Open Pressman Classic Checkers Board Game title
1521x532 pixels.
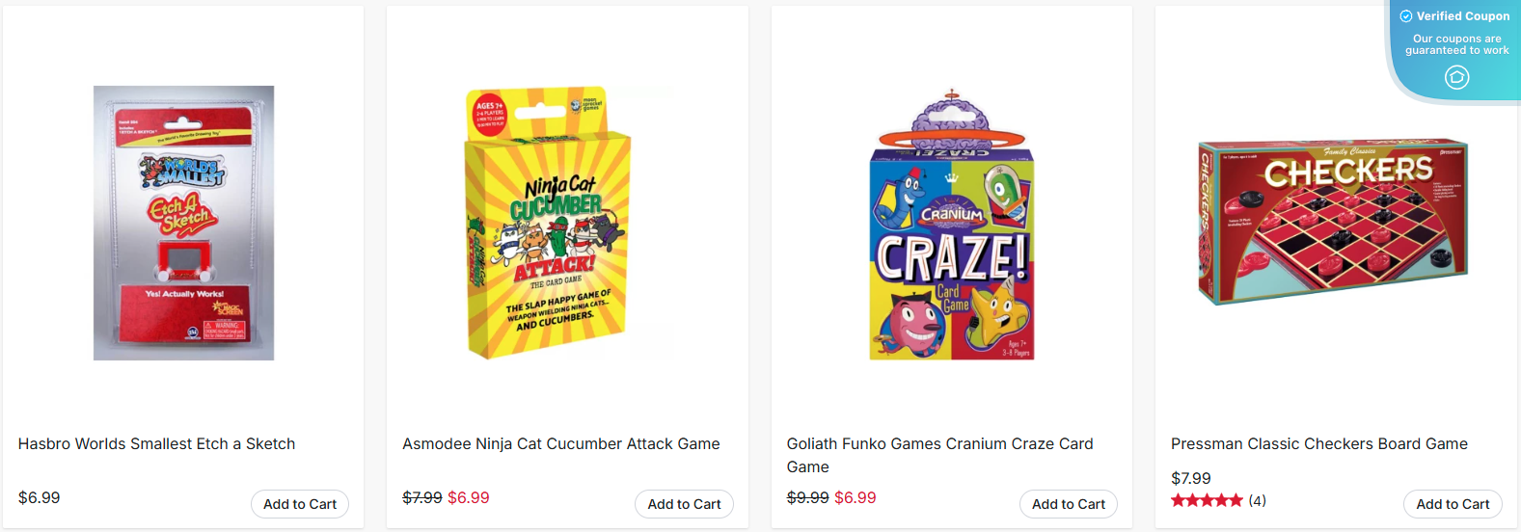pos(1318,444)
